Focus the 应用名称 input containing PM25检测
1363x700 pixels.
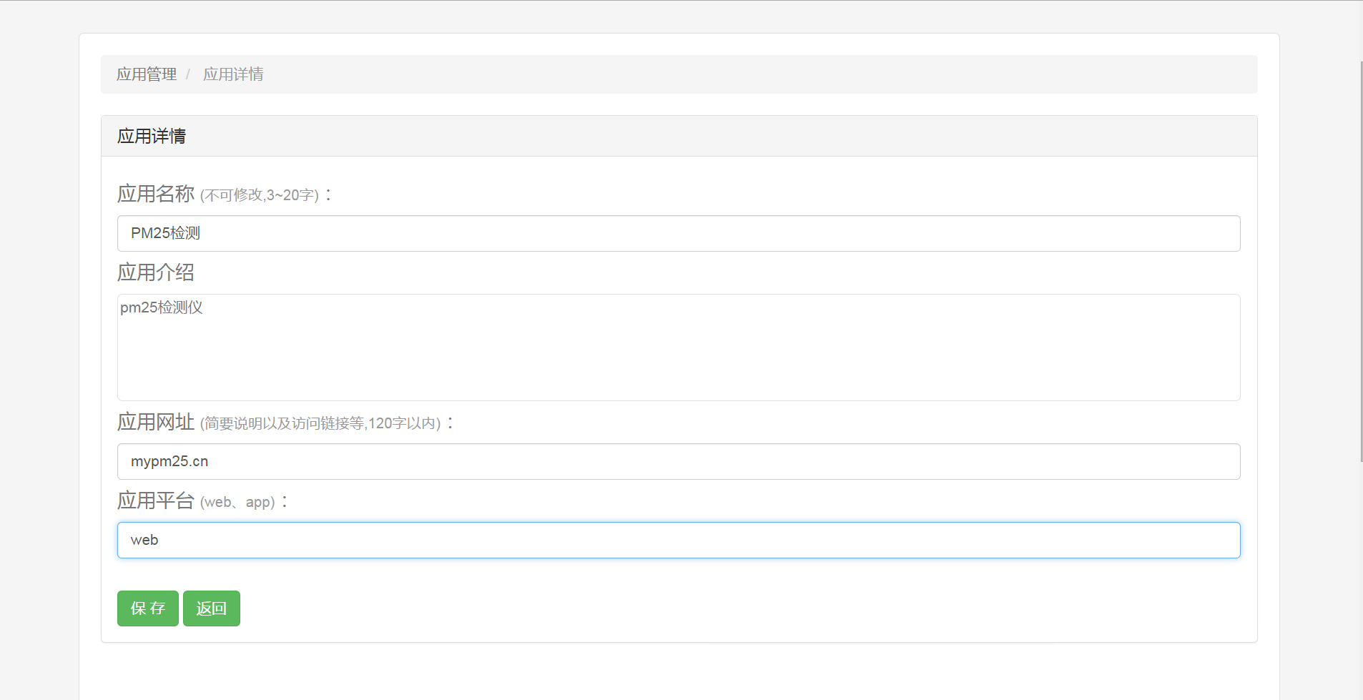(x=678, y=233)
